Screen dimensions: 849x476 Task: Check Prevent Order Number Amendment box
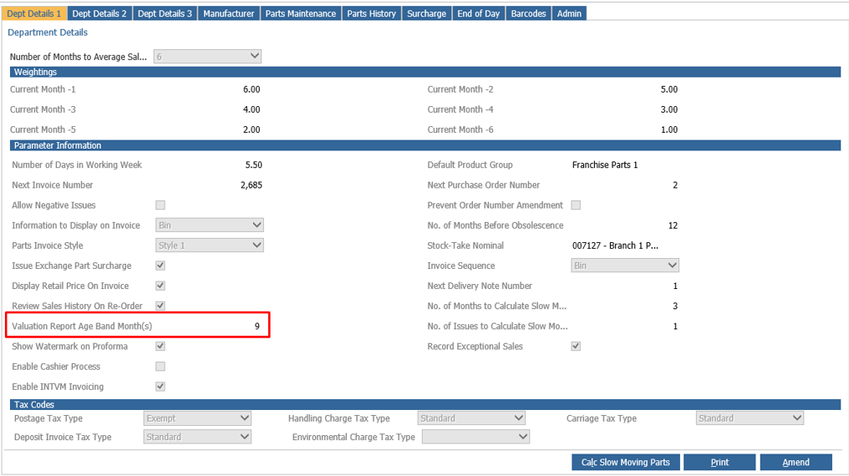pyautogui.click(x=576, y=205)
